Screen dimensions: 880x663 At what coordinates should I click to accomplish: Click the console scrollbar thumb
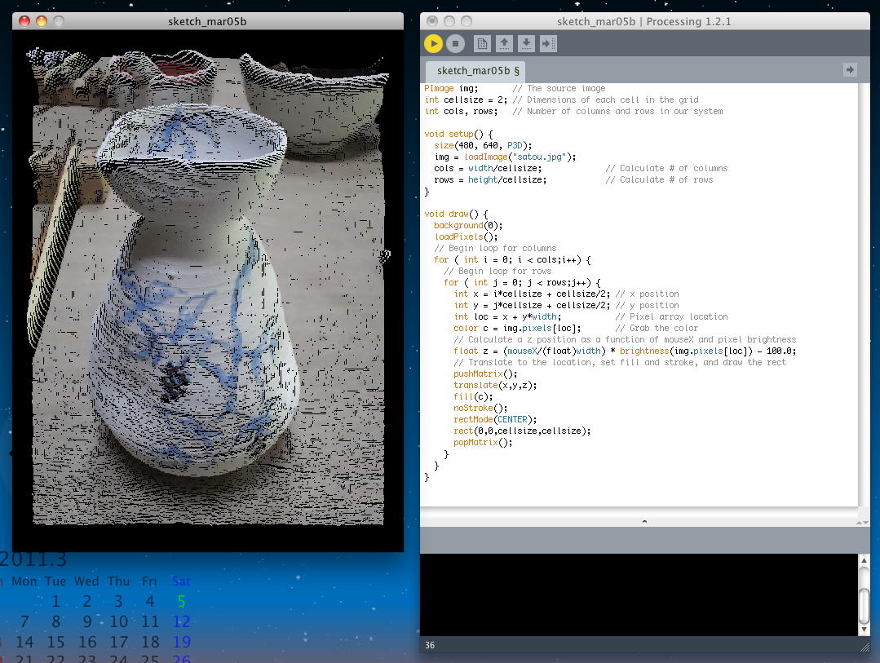864,605
